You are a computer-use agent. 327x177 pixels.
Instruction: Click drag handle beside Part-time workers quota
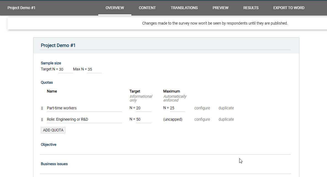(42, 108)
